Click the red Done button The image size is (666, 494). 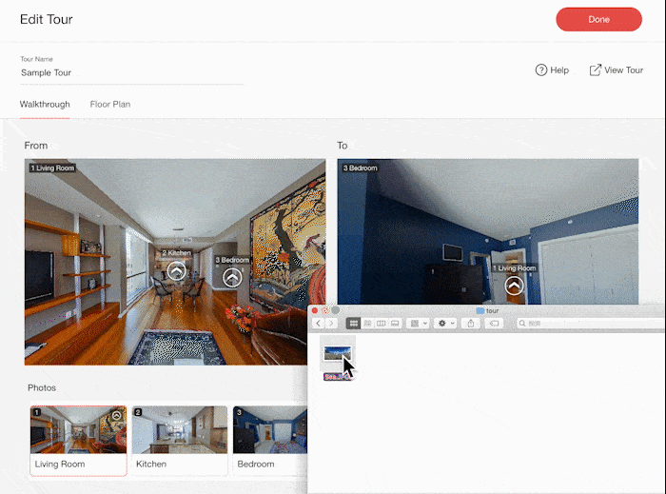tap(598, 19)
